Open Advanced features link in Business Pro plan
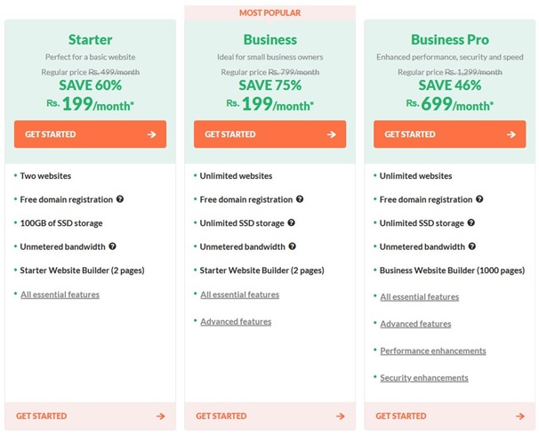Screen dimensions: 539x436 pos(415,324)
